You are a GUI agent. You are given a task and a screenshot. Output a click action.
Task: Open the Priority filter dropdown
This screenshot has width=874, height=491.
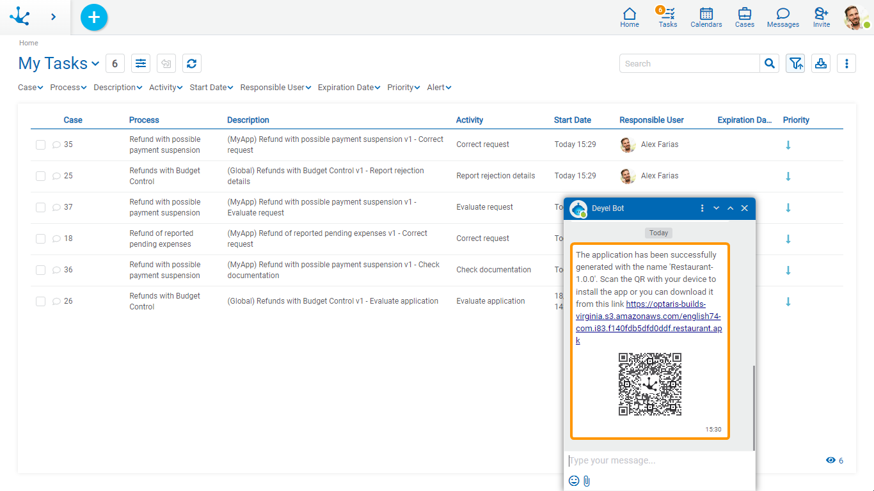[x=404, y=88]
